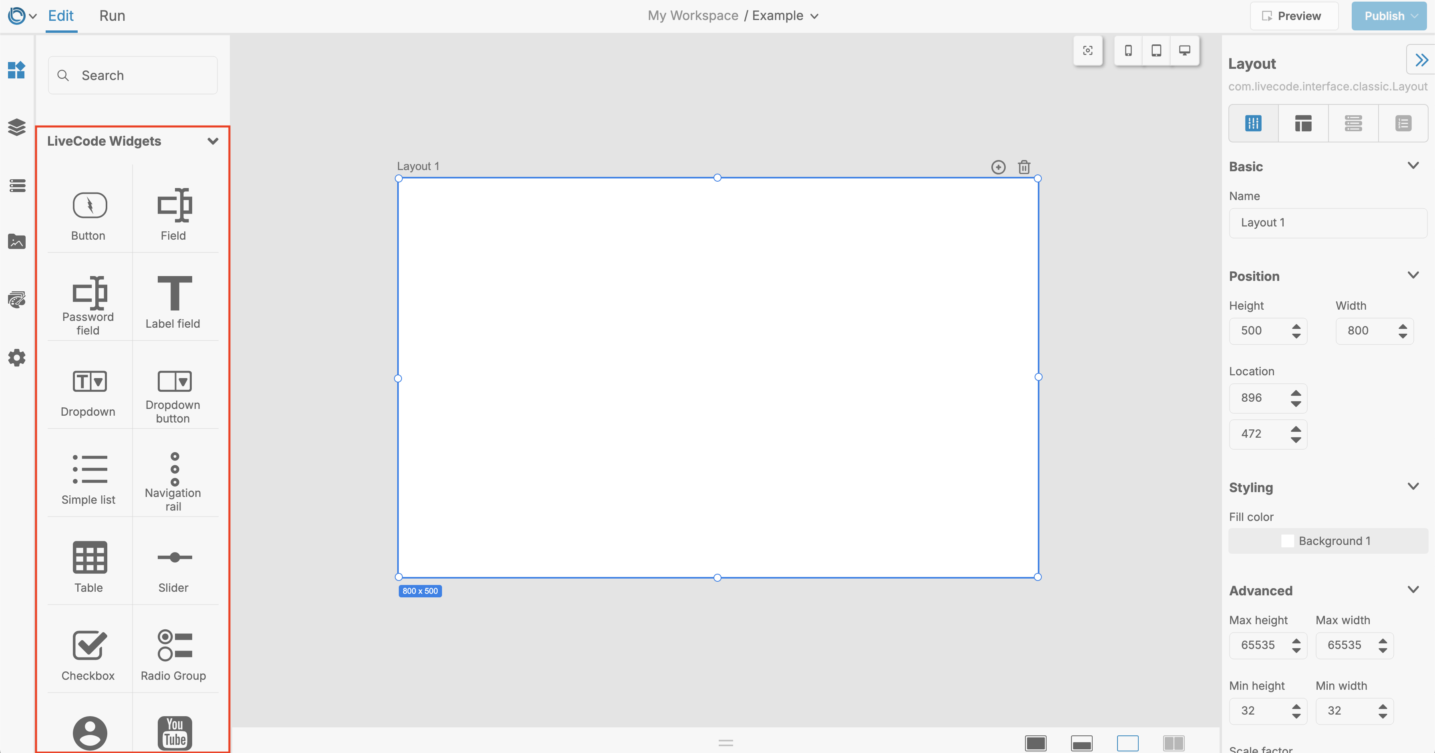
Task: Collapse the Styling section
Action: [1413, 487]
